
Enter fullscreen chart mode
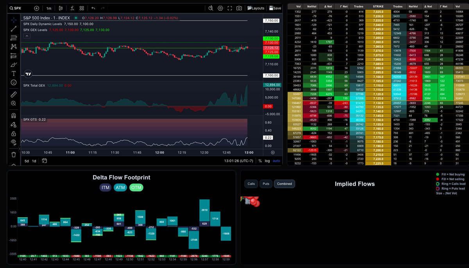[x=229, y=8]
